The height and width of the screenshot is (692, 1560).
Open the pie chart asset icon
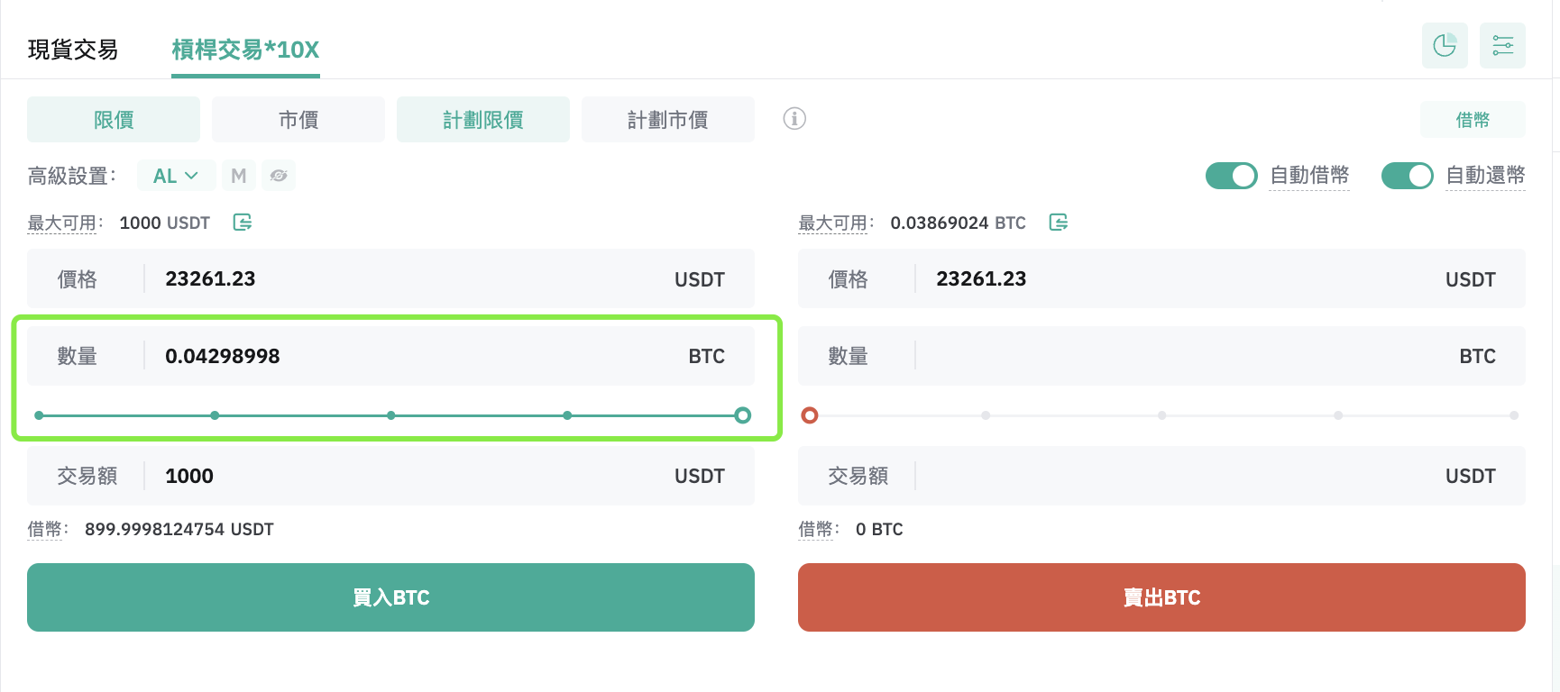point(1445,45)
